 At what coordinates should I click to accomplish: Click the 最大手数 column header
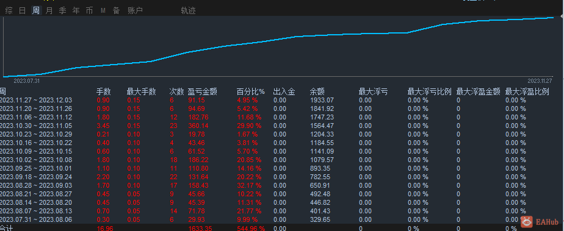142,91
